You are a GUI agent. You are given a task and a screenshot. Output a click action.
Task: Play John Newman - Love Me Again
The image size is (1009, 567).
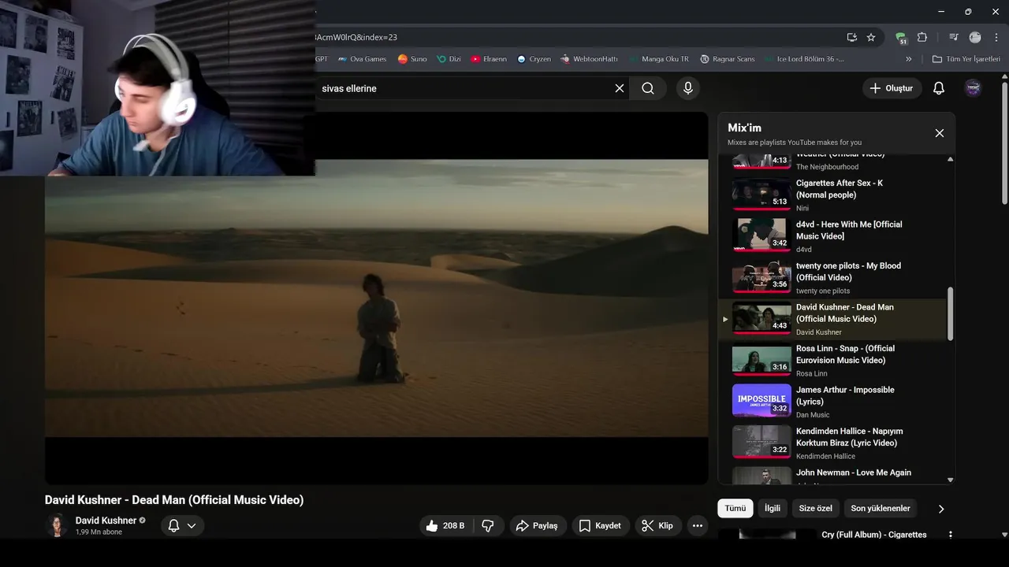[x=832, y=476]
